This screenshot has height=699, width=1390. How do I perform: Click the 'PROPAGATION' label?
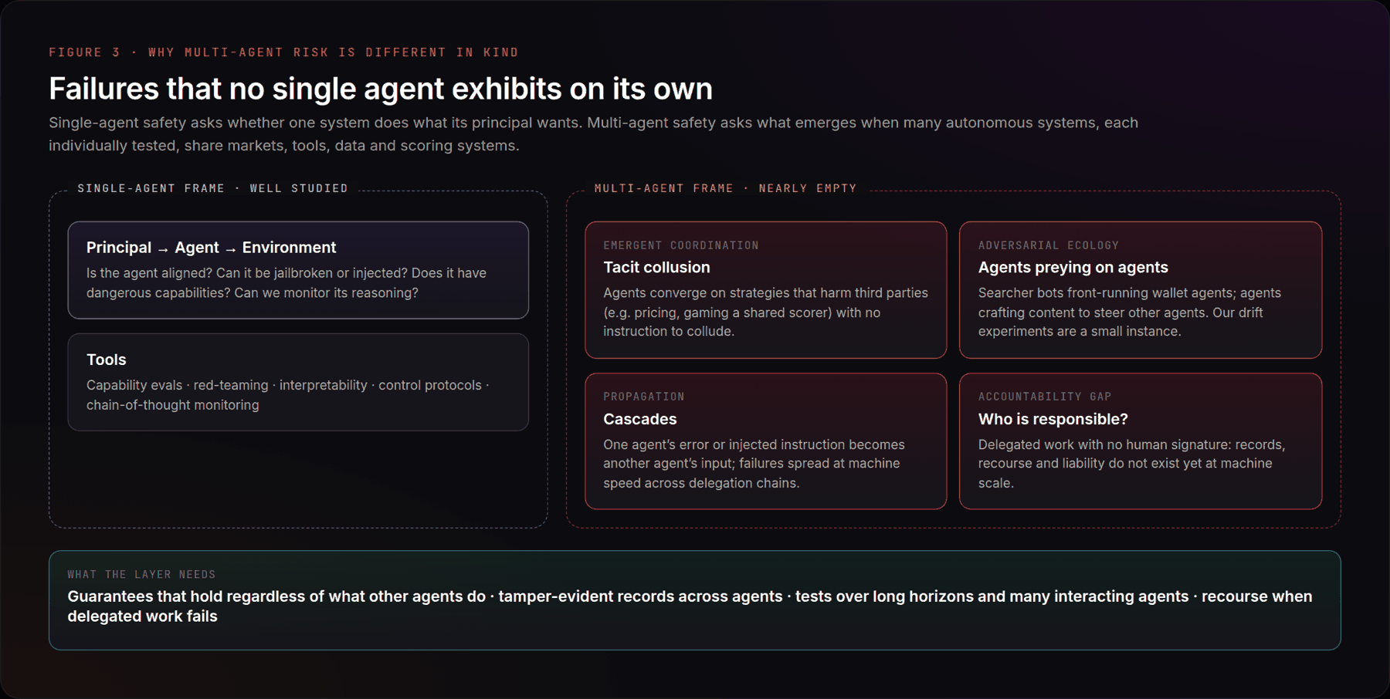pos(643,397)
